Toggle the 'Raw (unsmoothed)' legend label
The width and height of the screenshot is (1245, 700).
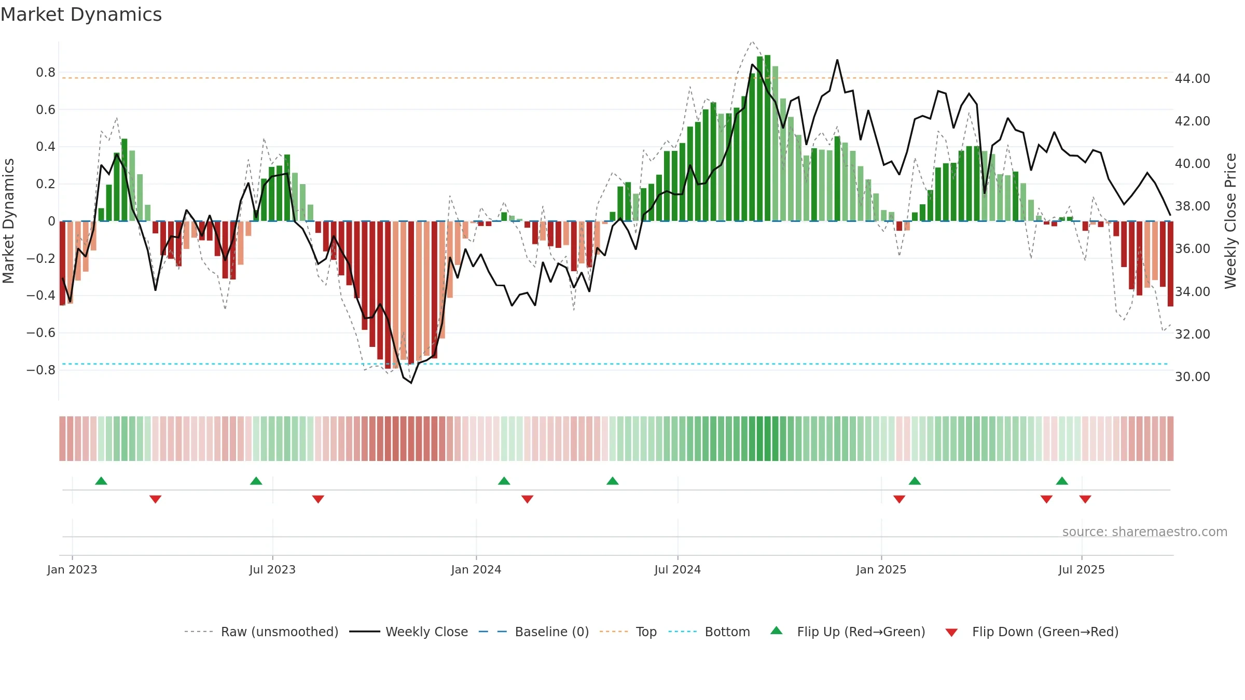[x=280, y=632]
